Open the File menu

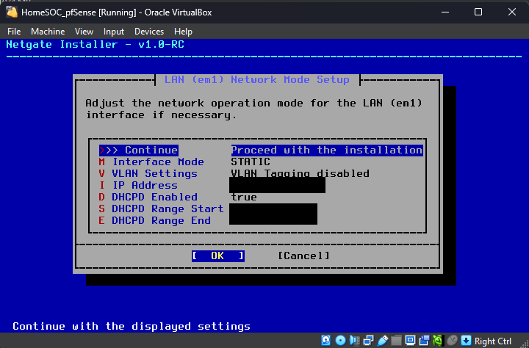14,32
